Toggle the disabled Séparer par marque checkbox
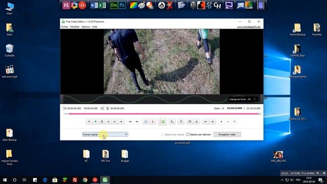Screen dimensions: 327x184 click(x=162, y=134)
